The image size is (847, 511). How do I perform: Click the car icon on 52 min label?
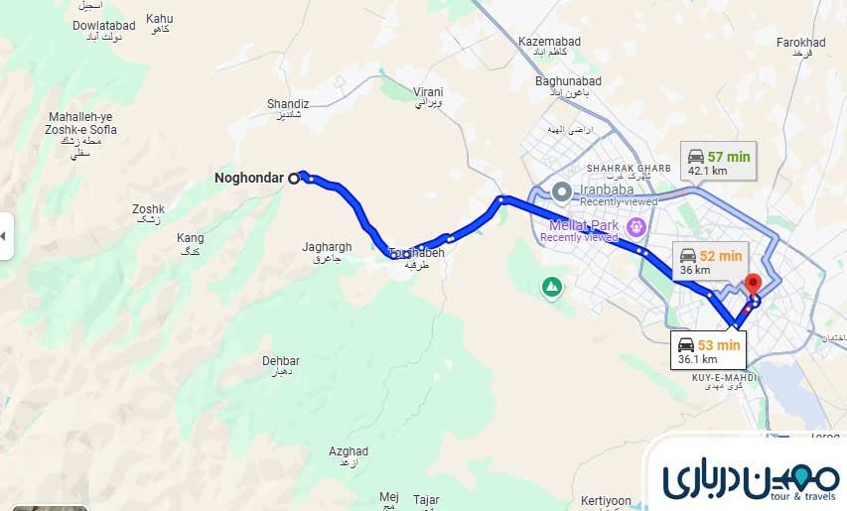click(x=688, y=255)
